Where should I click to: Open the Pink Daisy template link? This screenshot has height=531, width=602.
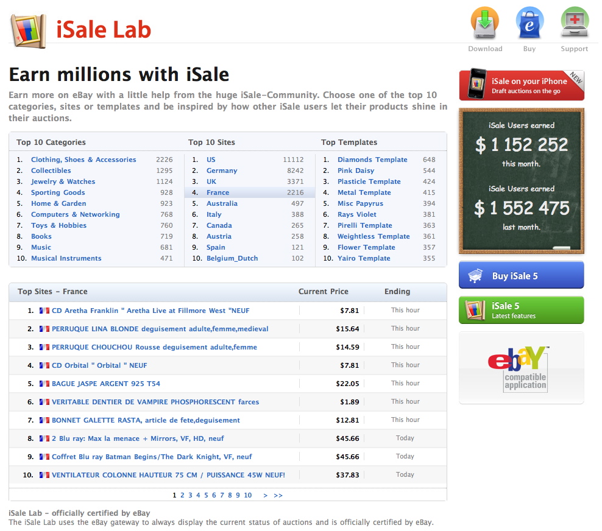click(356, 171)
